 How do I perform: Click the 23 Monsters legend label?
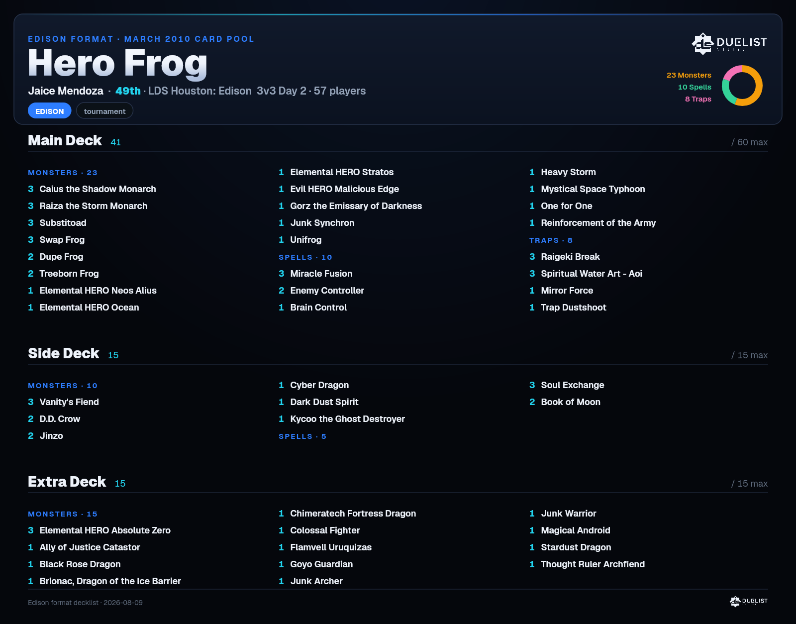click(689, 75)
